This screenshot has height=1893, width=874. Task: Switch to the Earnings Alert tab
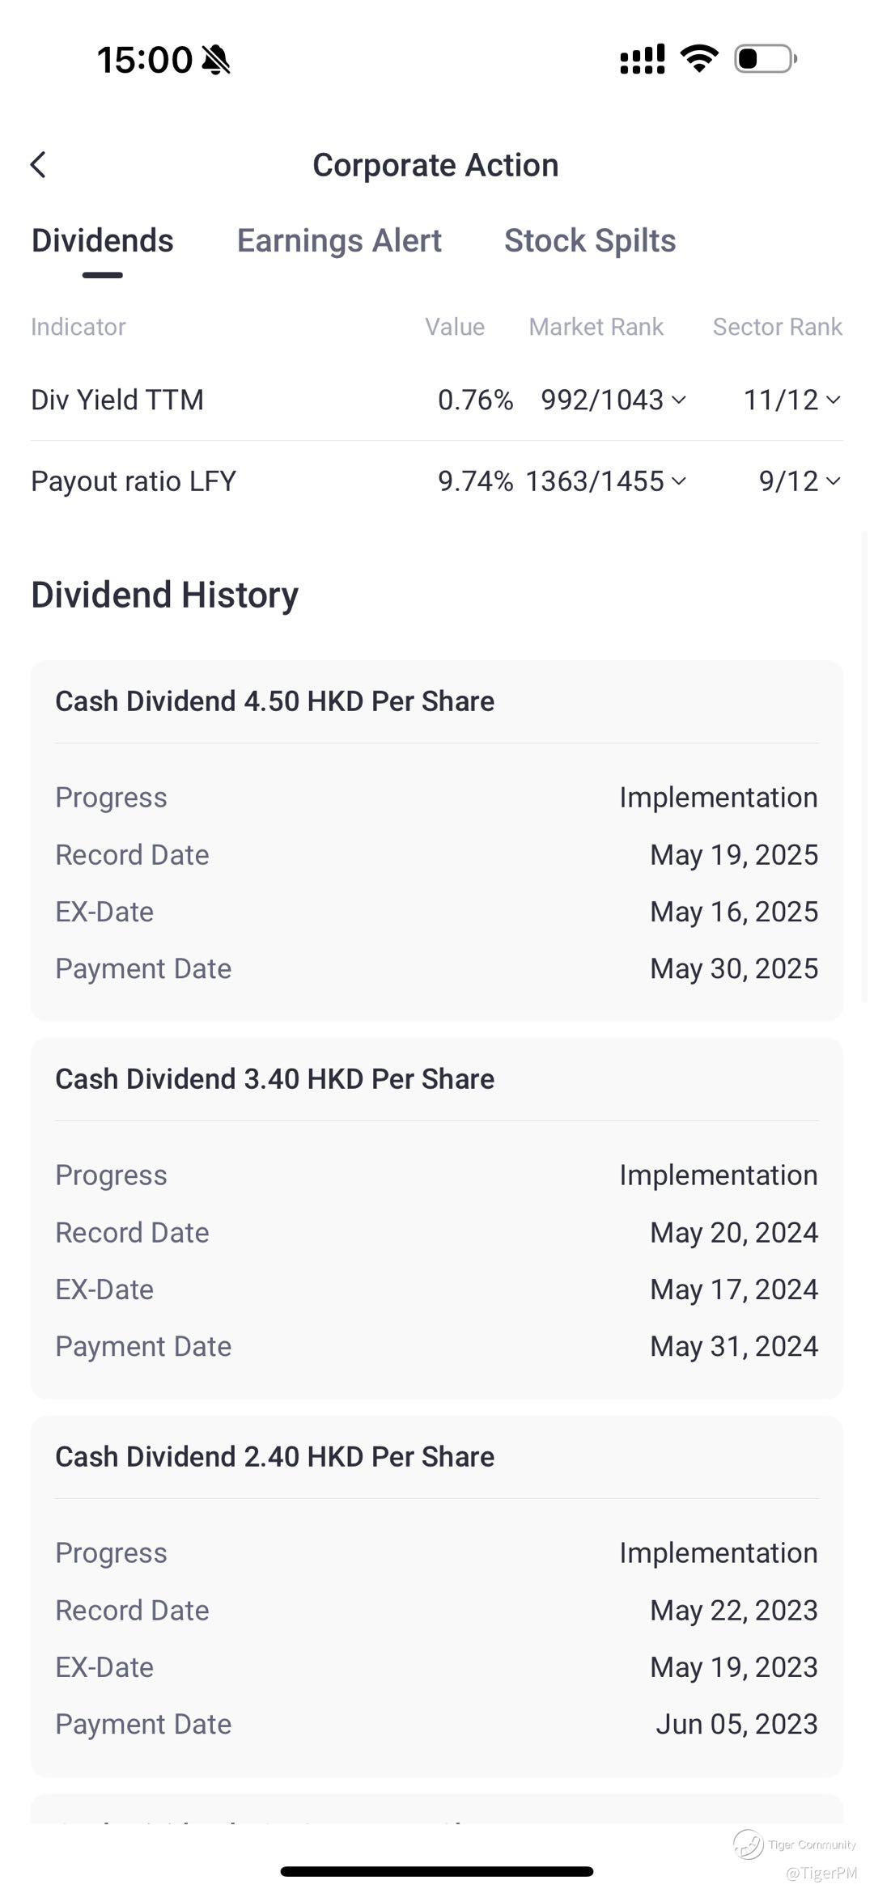click(339, 241)
